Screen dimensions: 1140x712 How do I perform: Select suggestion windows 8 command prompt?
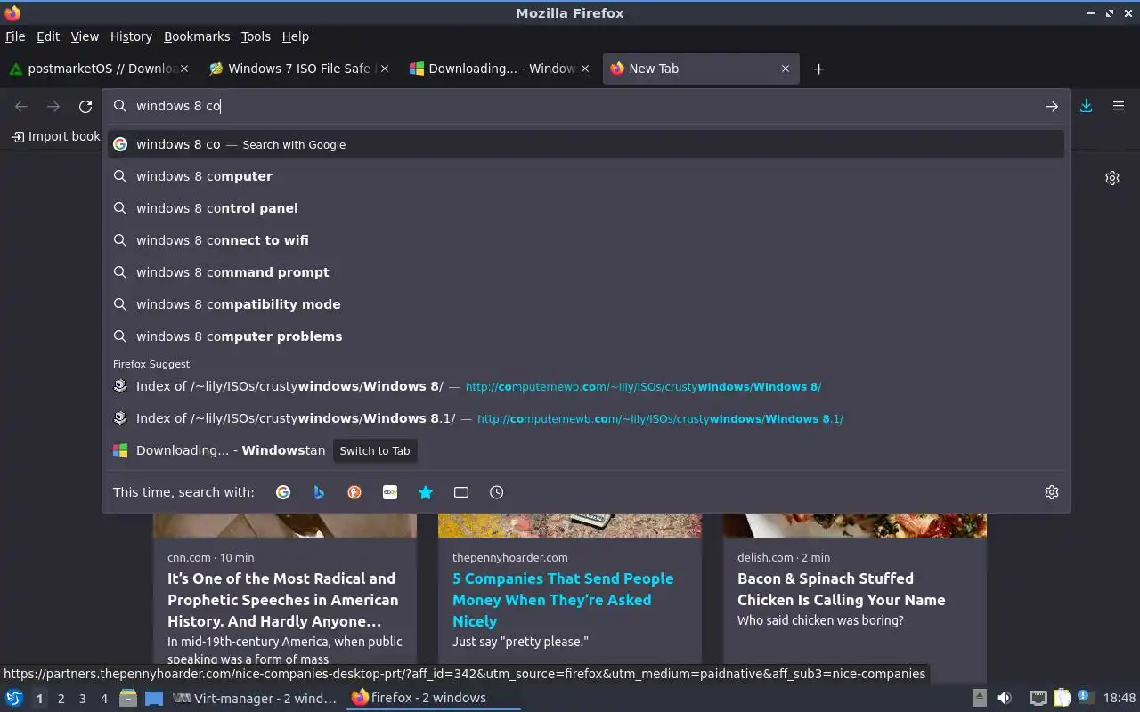586,272
